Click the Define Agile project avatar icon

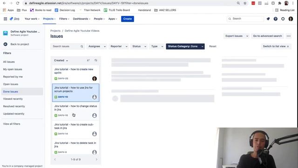click(x=6, y=33)
